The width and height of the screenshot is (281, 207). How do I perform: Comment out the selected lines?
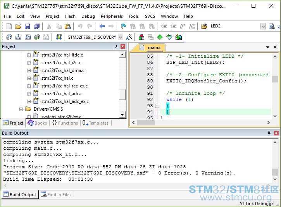183,26
